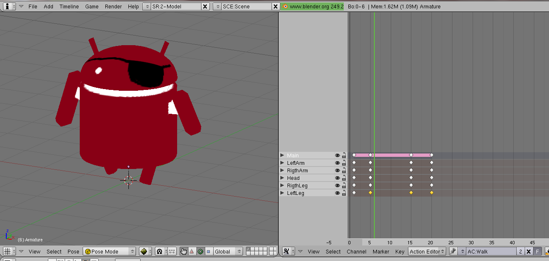This screenshot has width=549, height=261.
Task: Toggle move object centers only button
Action: point(172,251)
